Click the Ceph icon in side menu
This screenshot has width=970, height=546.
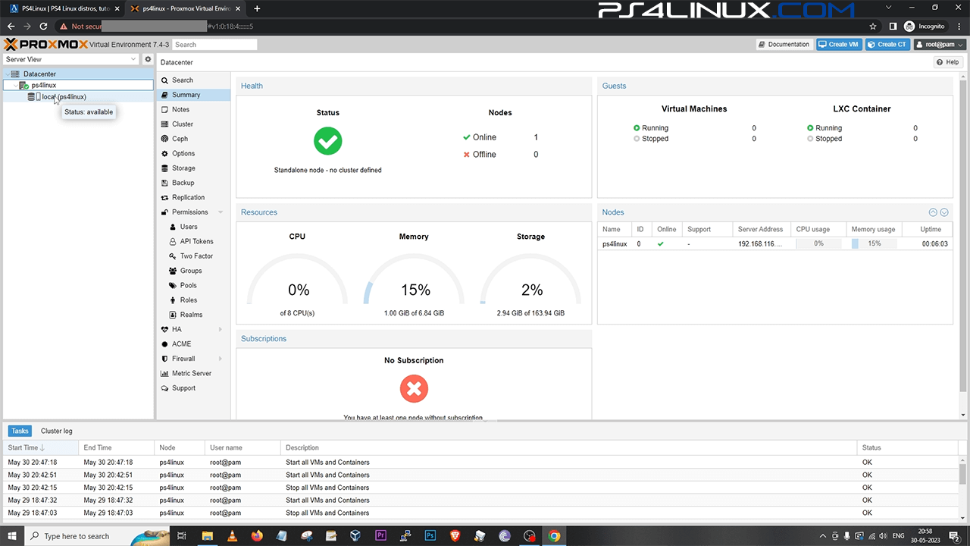tap(164, 139)
